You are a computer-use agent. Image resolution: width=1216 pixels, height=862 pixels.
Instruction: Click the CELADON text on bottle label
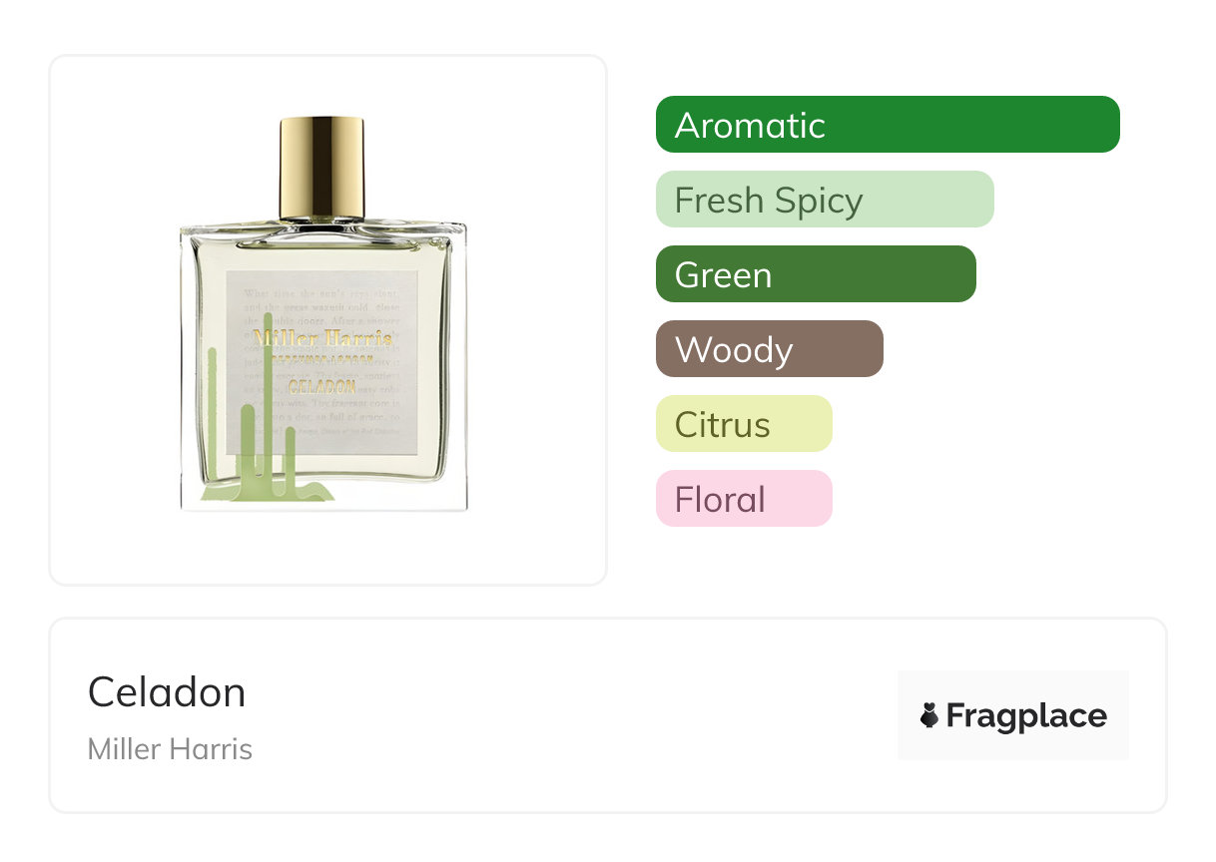click(x=321, y=386)
